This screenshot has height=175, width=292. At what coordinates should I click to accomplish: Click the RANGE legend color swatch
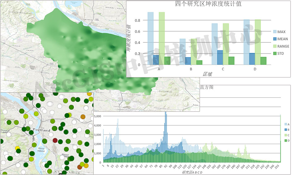point(275,46)
